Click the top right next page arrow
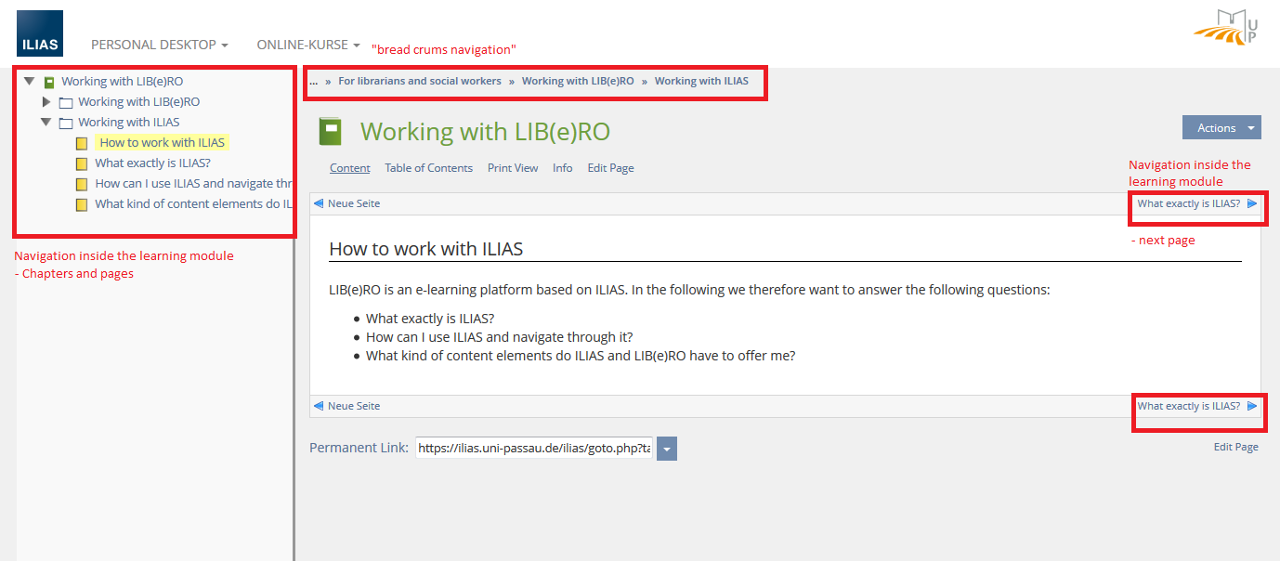 pos(1252,203)
